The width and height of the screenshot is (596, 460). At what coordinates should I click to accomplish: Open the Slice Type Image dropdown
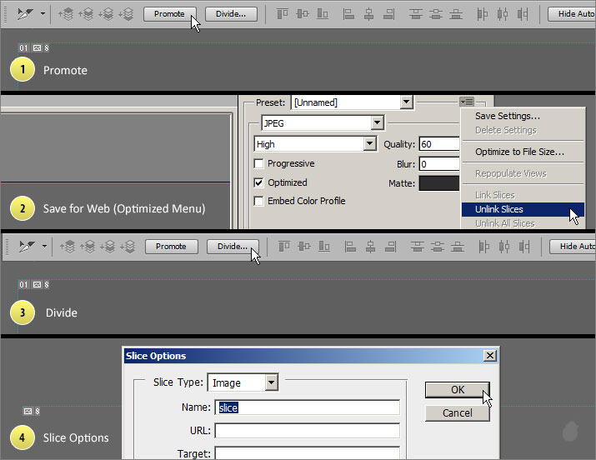[271, 382]
